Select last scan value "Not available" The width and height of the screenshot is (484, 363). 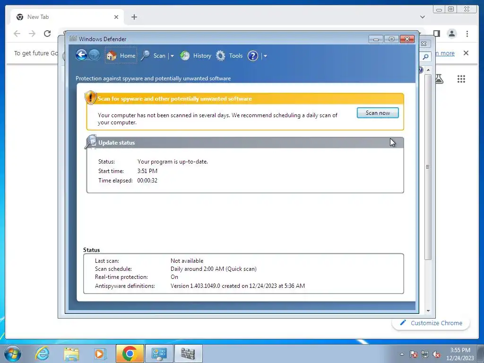pyautogui.click(x=187, y=260)
